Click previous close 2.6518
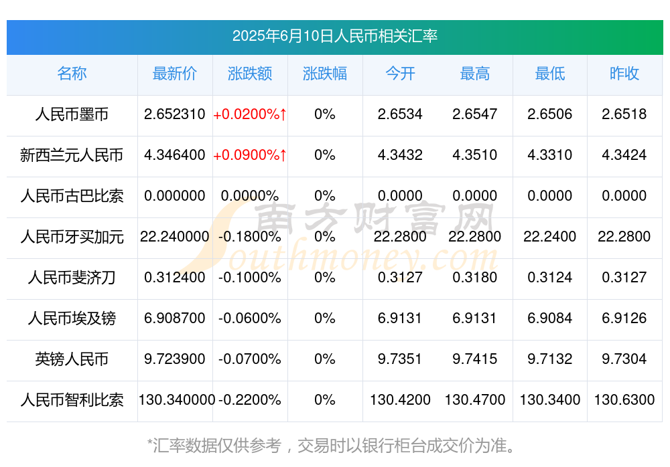670x467 pixels. tap(624, 114)
